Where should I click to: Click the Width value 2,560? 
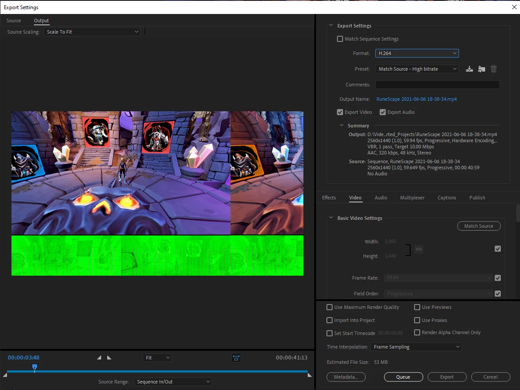point(391,241)
